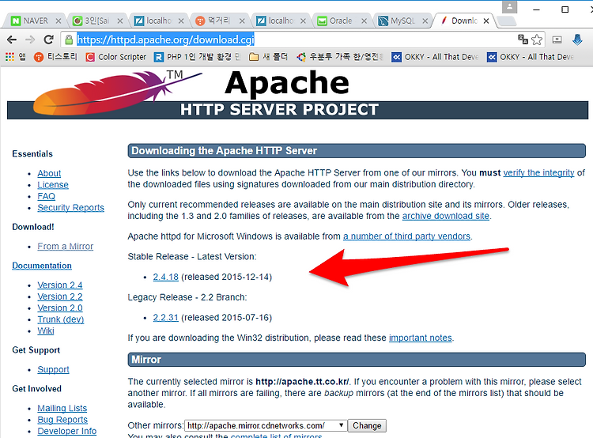Click the verify the integrity link
This screenshot has width=593, height=438.
click(538, 173)
